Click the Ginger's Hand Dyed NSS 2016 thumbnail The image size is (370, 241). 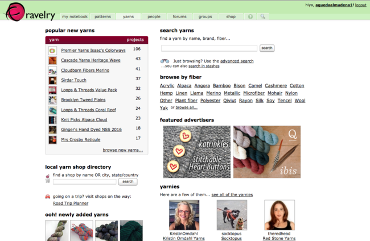tap(52, 130)
